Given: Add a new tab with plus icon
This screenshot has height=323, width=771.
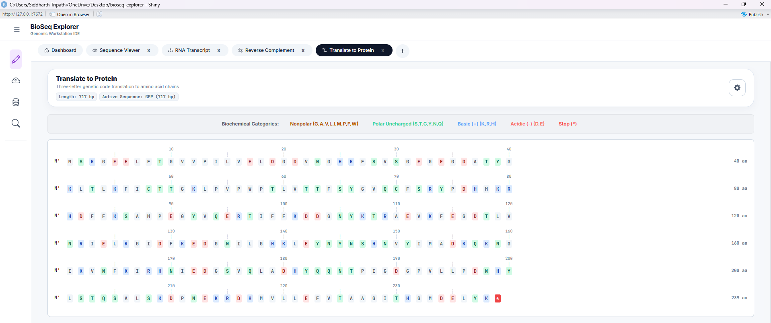Looking at the screenshot, I should 402,51.
